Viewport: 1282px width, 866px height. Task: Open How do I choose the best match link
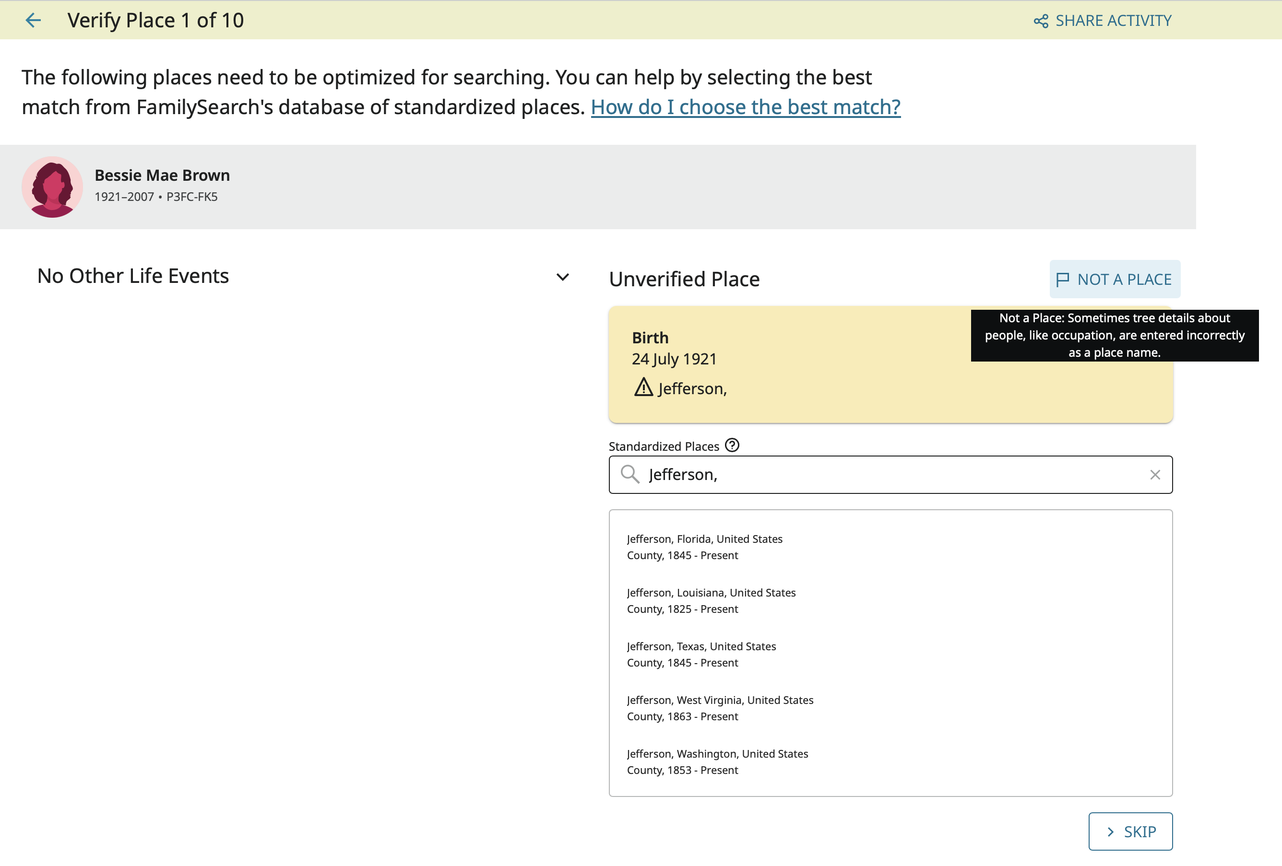(745, 107)
